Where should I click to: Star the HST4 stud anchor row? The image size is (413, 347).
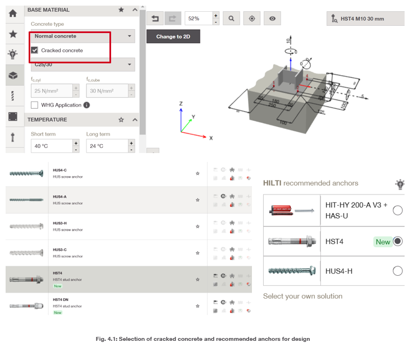198,279
